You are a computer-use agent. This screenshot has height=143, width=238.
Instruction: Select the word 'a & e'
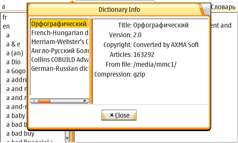(13, 44)
